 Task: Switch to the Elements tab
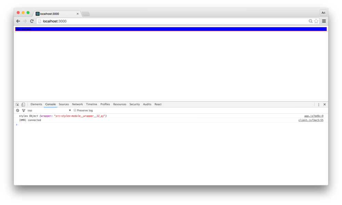point(36,104)
